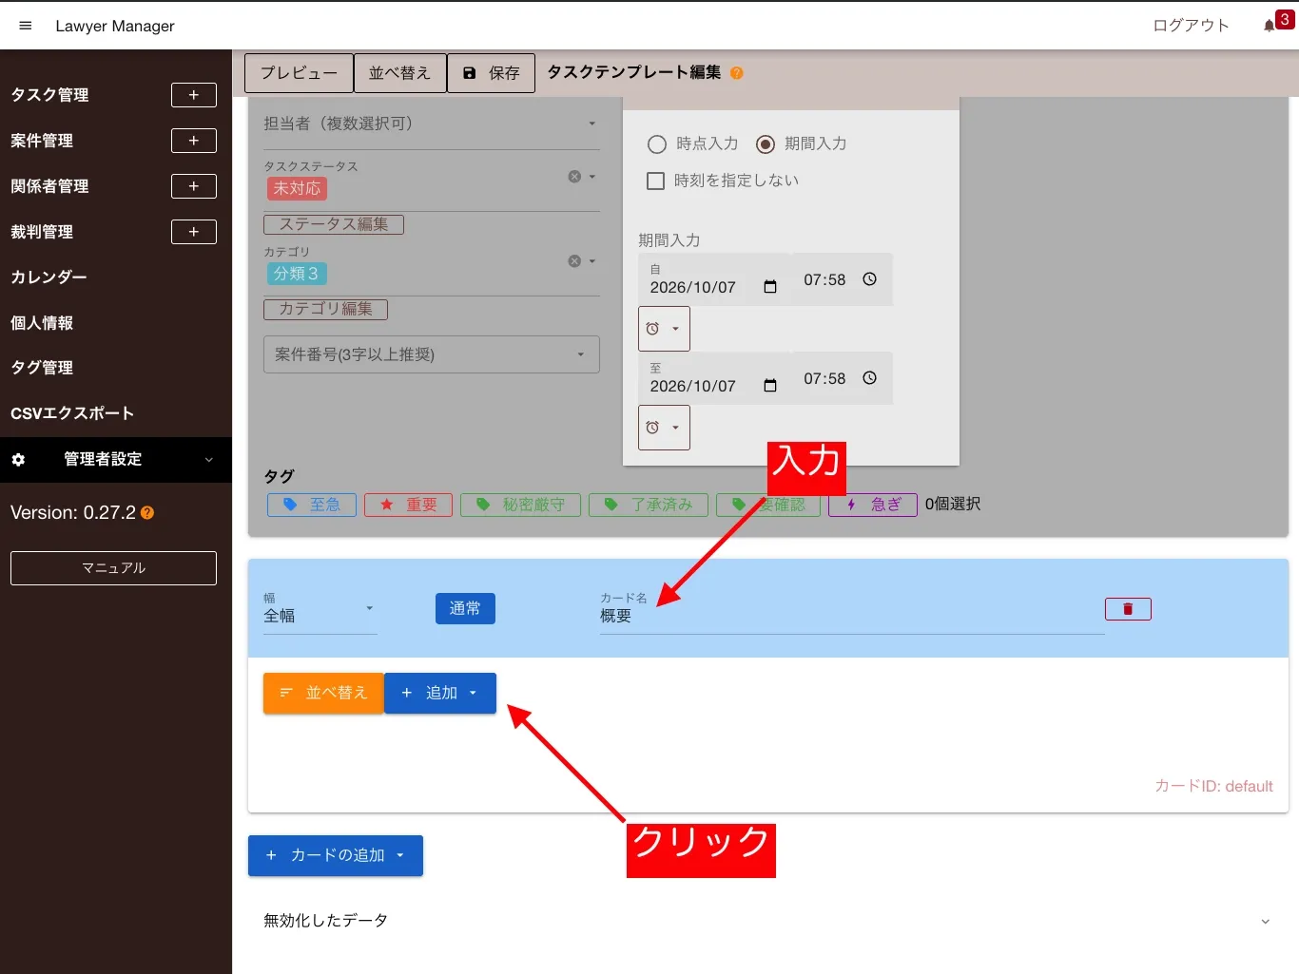Open the 担当者（複数選択可） dropdown
Viewport: 1299px width, 974px height.
(431, 124)
